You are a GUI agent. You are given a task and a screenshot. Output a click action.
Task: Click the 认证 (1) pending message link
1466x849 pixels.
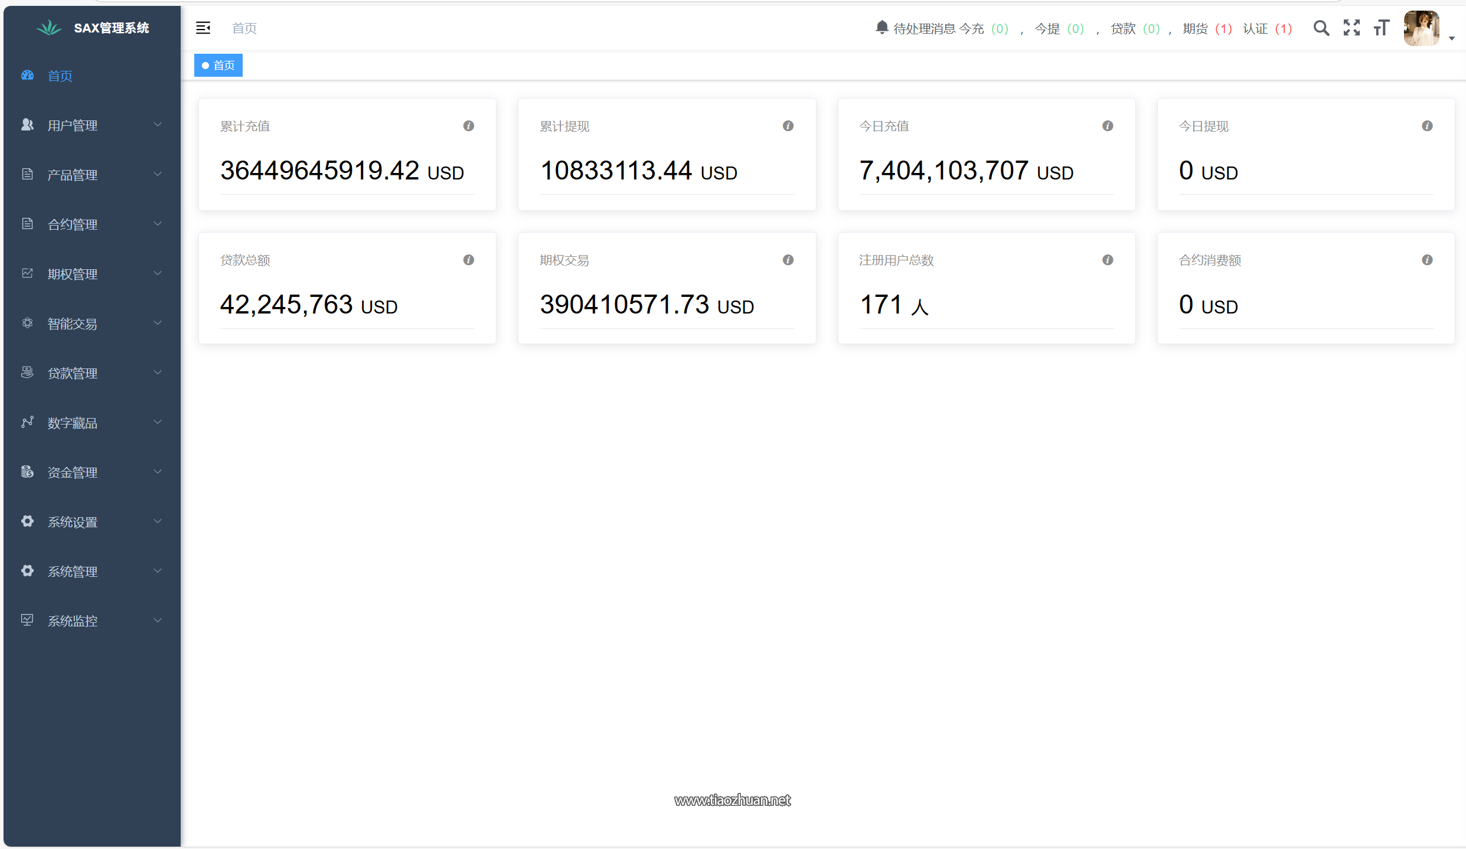pos(1266,28)
